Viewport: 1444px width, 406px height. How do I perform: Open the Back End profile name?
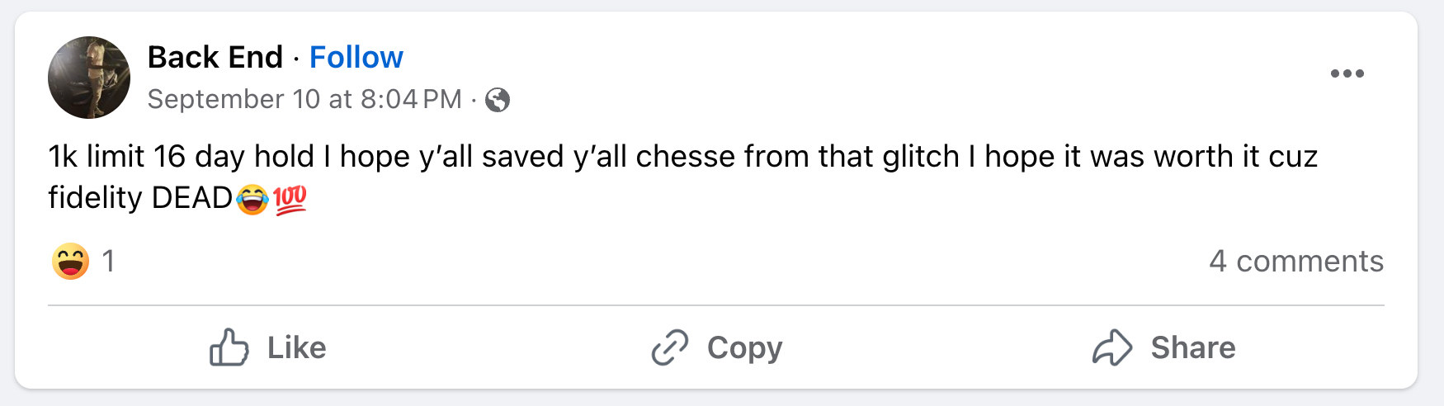pos(215,57)
